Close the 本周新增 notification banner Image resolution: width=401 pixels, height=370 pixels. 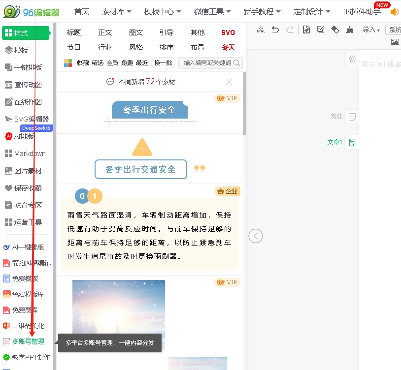[x=229, y=82]
